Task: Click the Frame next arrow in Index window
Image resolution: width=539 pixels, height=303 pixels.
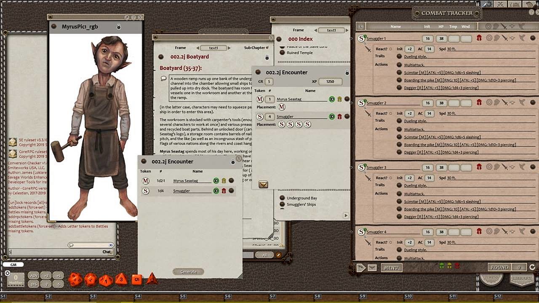Action: [347, 30]
